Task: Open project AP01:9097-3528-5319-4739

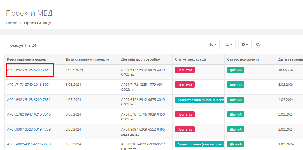Action: [x=29, y=129]
